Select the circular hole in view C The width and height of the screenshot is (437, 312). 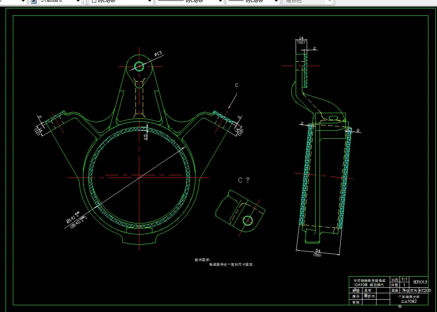pos(247,221)
